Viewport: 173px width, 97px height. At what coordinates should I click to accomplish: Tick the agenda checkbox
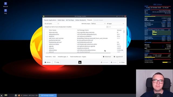pos(47,46)
